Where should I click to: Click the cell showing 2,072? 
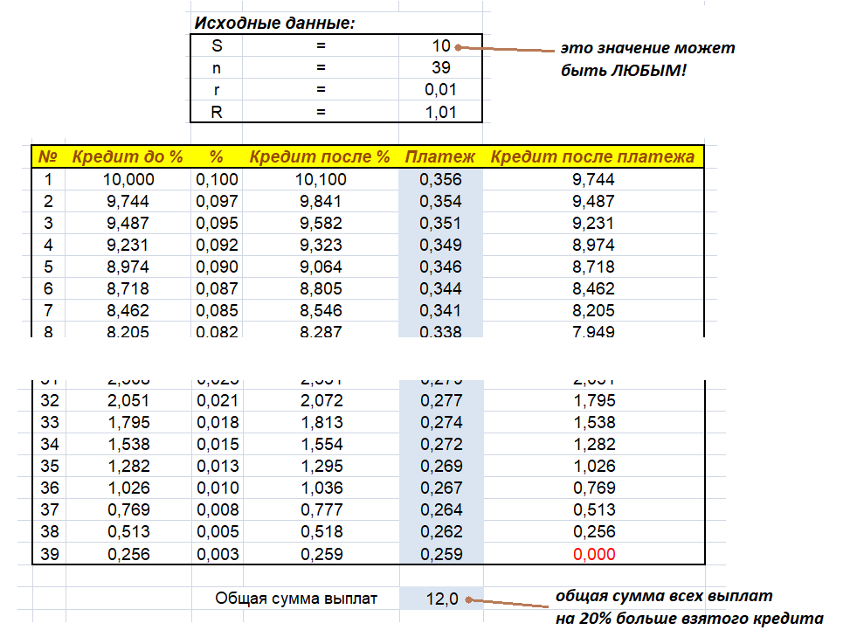coord(322,400)
